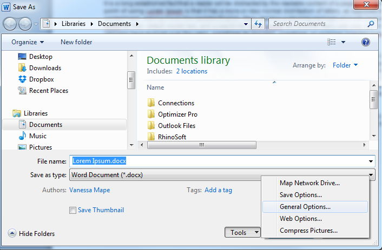Click the back navigation arrow
This screenshot has width=382, height=250.
[10, 24]
